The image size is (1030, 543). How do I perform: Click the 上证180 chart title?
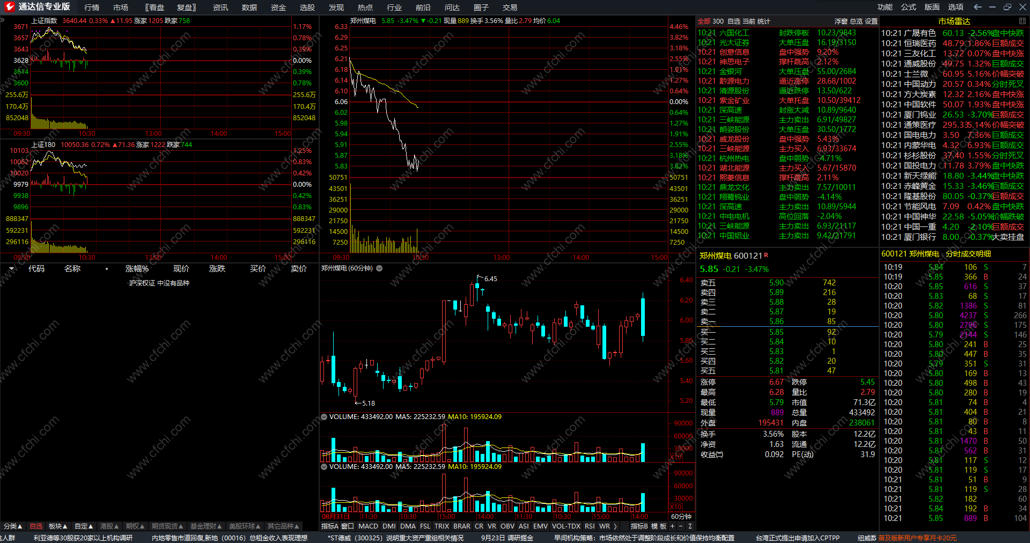point(43,144)
